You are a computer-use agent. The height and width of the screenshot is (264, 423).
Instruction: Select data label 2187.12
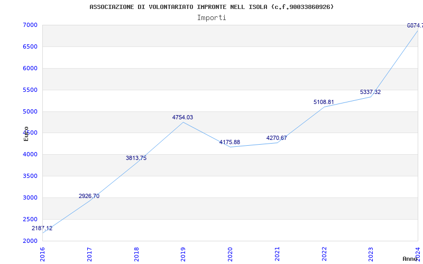pyautogui.click(x=42, y=229)
